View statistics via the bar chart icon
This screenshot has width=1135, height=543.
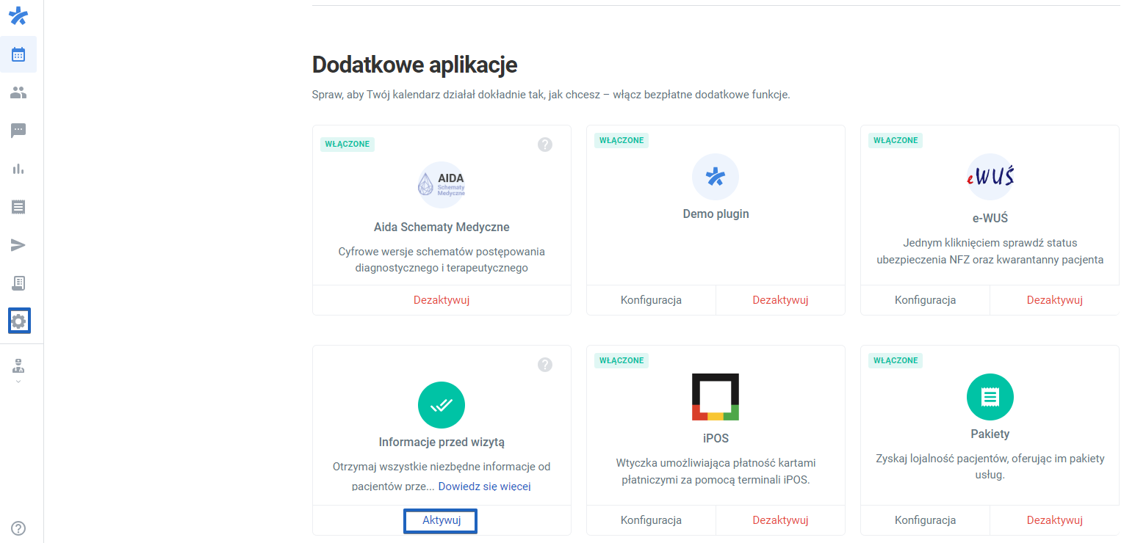coord(18,169)
